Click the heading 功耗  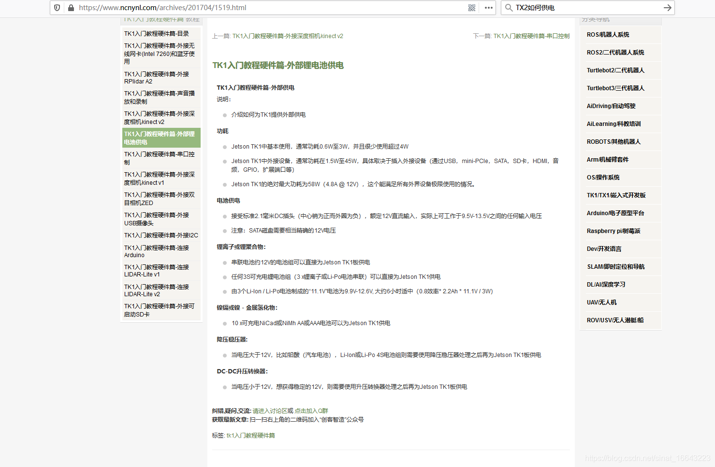(x=222, y=131)
